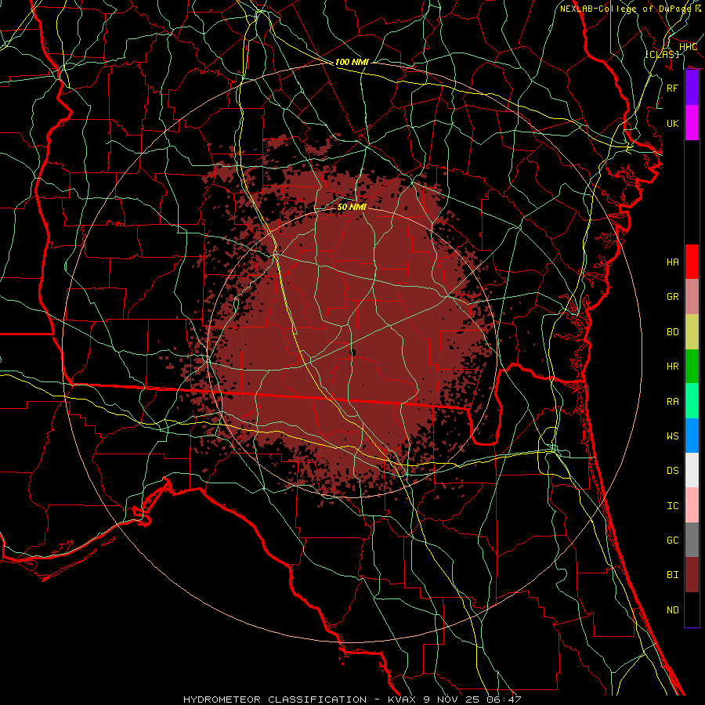Viewport: 705px width, 705px height.
Task: Click the DS white legend swatch
Action: 692,470
